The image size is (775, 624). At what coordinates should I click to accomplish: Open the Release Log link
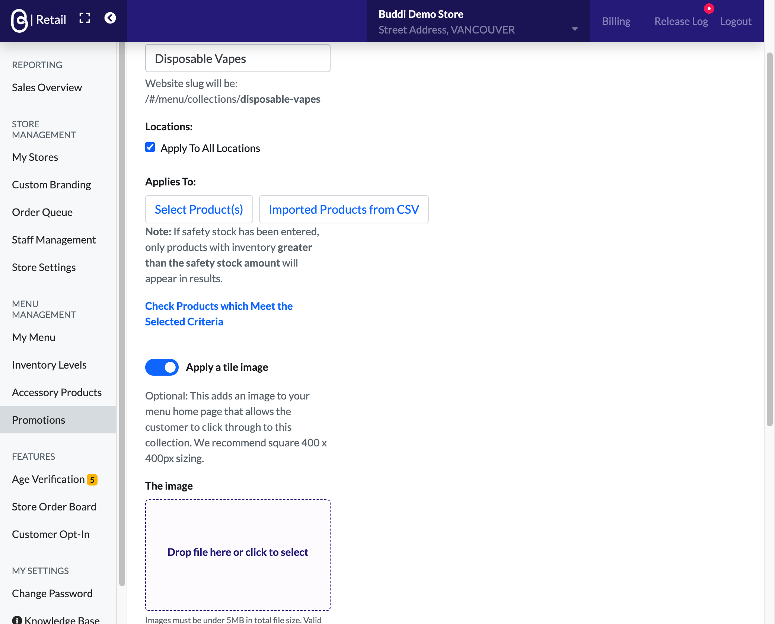point(681,21)
